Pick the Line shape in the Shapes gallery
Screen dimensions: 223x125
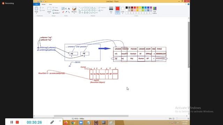click(x=80, y=8)
